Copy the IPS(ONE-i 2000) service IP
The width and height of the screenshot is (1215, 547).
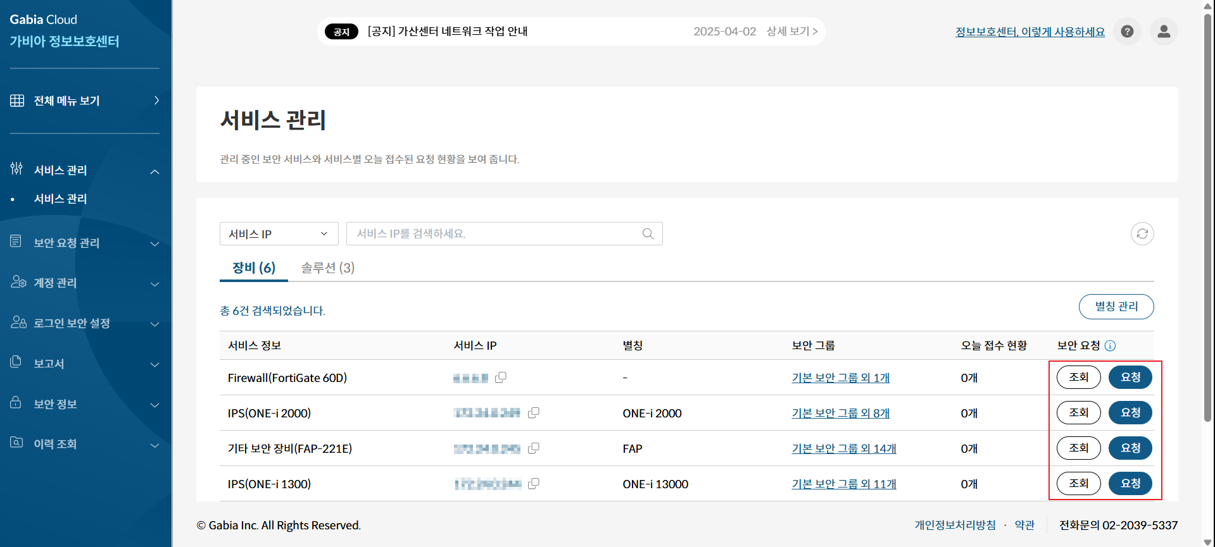[534, 413]
